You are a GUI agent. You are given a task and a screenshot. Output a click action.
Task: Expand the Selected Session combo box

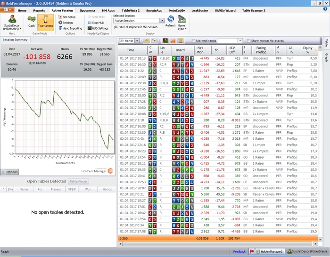coord(162,21)
